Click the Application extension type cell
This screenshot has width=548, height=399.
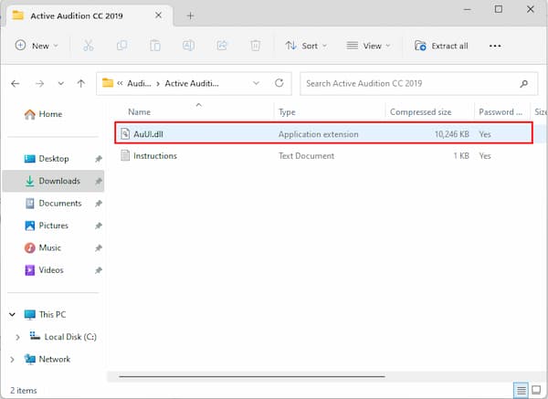tap(319, 134)
